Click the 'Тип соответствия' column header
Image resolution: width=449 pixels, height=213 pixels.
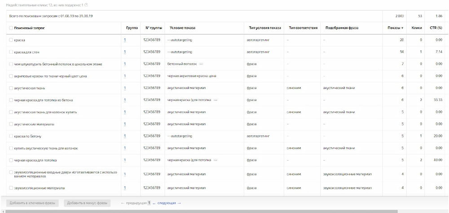click(303, 28)
